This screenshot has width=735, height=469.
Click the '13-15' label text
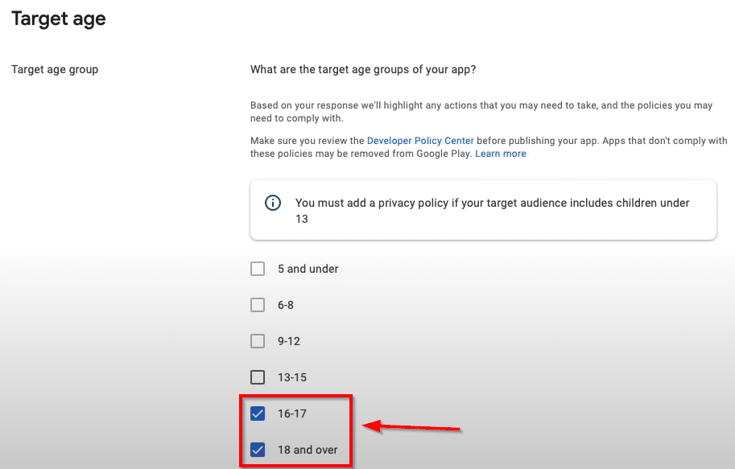[292, 377]
